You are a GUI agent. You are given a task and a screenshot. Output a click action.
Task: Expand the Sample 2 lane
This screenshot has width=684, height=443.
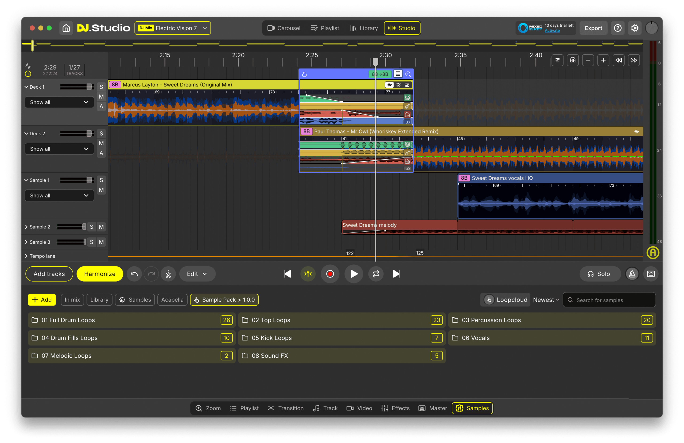(26, 227)
